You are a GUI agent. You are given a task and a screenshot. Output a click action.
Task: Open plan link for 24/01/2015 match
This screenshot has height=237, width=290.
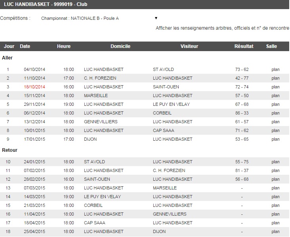point(275,162)
